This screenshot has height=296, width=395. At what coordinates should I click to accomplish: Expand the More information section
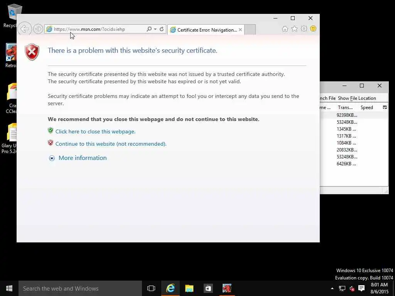pos(52,158)
